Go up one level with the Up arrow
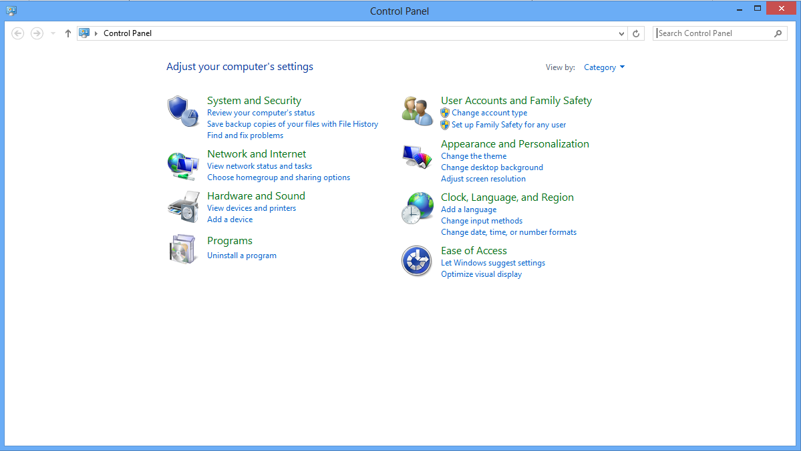801x451 pixels. (x=68, y=33)
